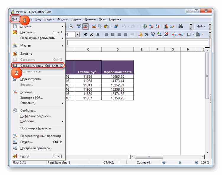Image resolution: width=222 pixels, height=175 pixels.
Task: Toggle AutoSpellcheck icon in toolbar
Action: click(85, 26)
